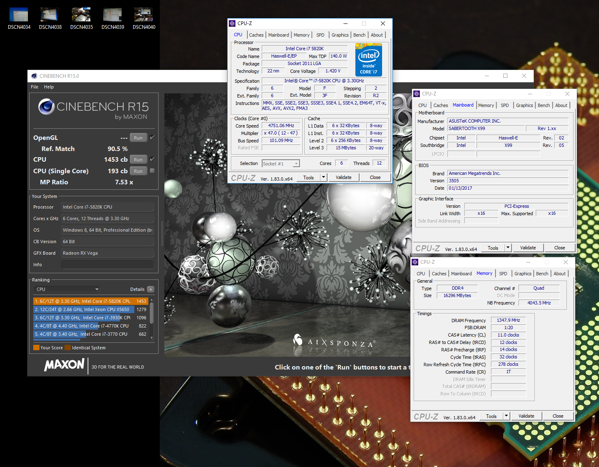This screenshot has height=467, width=599.
Task: Click the top CPU-Z window title icon
Action: point(233,23)
